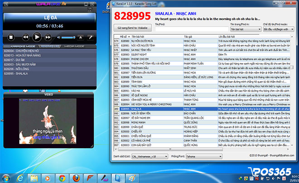Open Google Chrome from taskbar
The height and width of the screenshot is (183, 299).
[x=62, y=178]
